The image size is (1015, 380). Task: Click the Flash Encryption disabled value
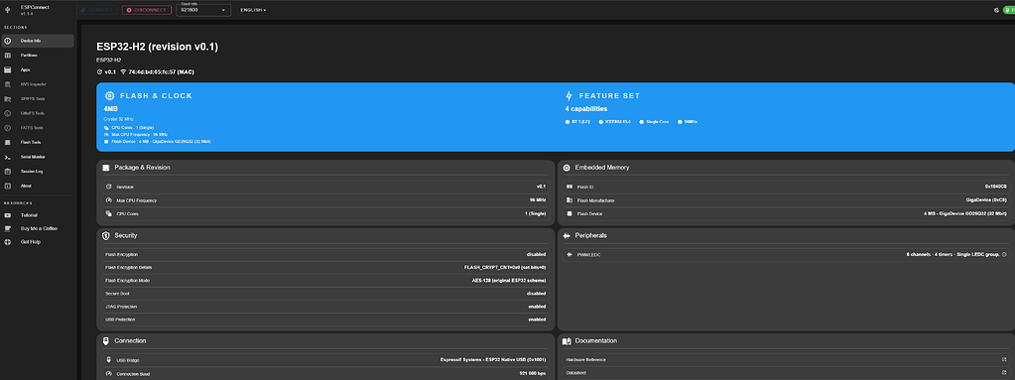point(536,254)
